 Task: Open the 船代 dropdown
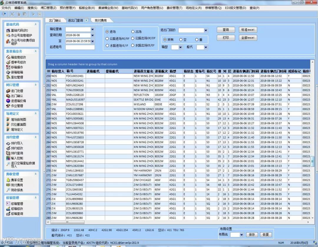206,48
